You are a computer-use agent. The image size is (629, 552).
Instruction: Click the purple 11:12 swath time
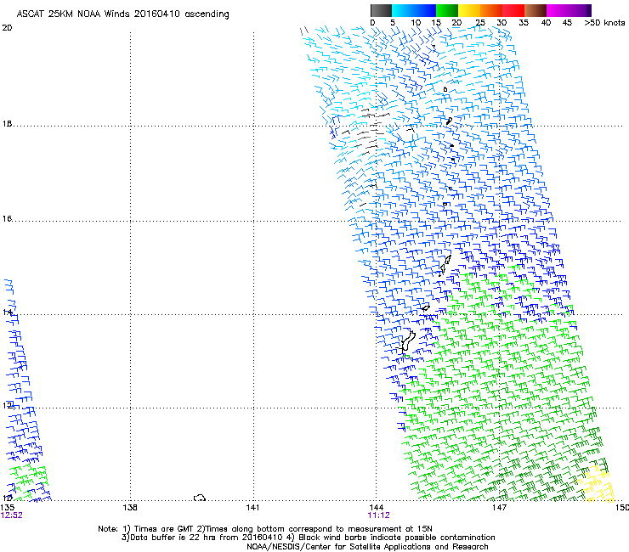[x=379, y=515]
